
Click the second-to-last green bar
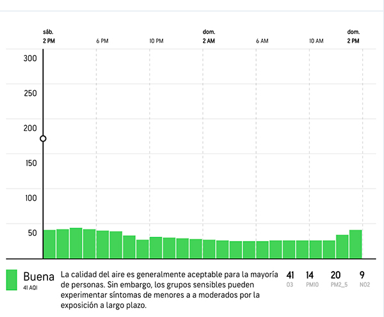(342, 247)
